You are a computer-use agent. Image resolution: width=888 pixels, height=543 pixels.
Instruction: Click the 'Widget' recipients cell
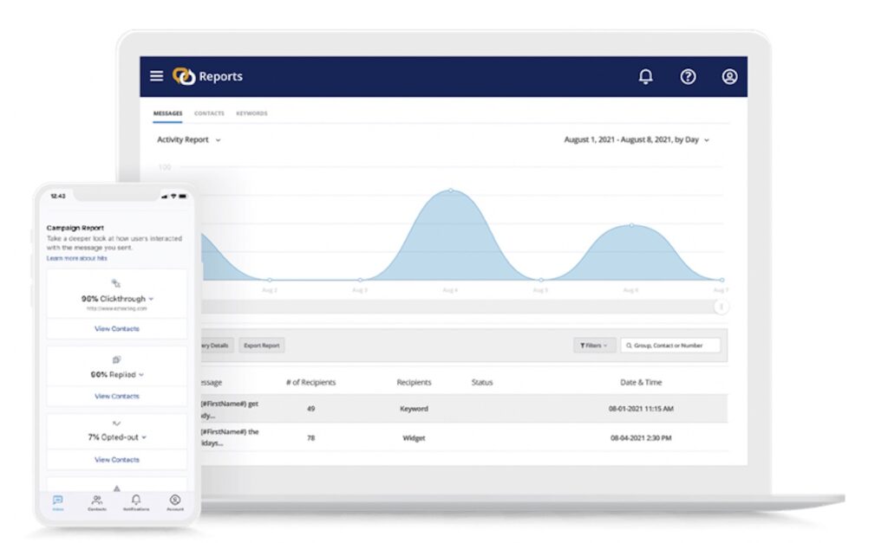pyautogui.click(x=414, y=438)
